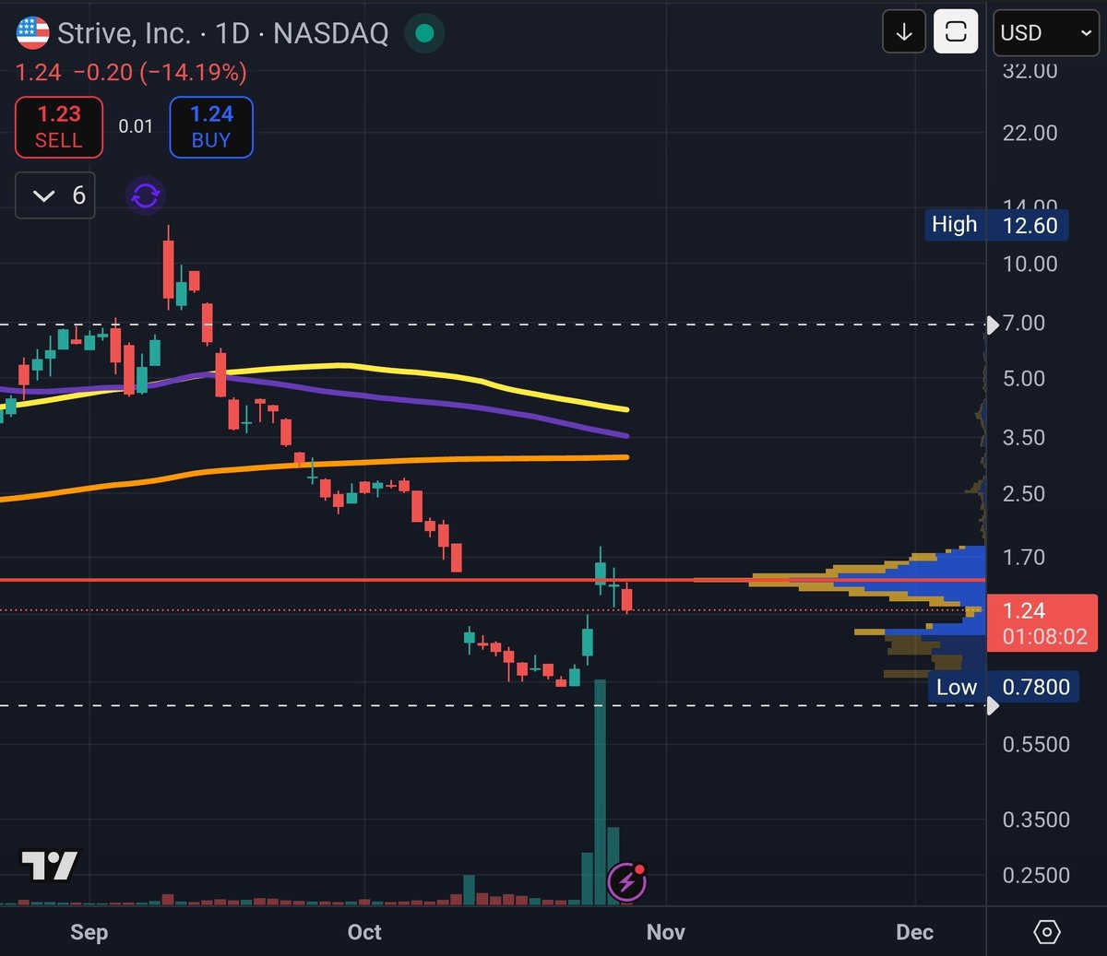Image resolution: width=1107 pixels, height=956 pixels.
Task: Click the purple lightning alert icon
Action: (626, 882)
